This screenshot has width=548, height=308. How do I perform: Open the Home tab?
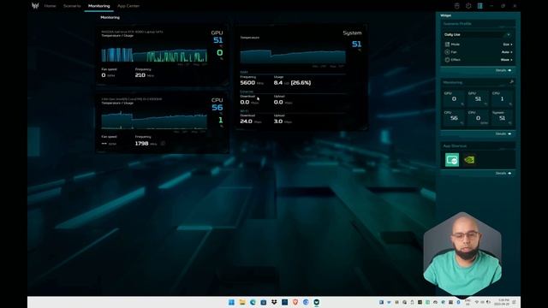pyautogui.click(x=50, y=6)
